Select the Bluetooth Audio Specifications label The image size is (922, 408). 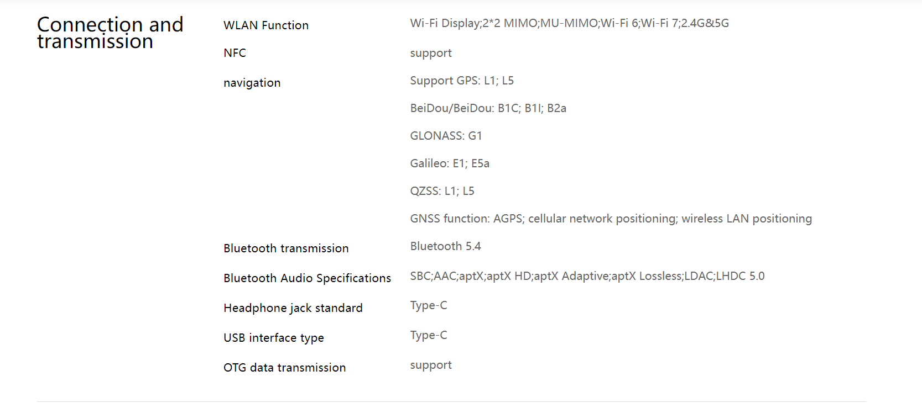(x=307, y=278)
